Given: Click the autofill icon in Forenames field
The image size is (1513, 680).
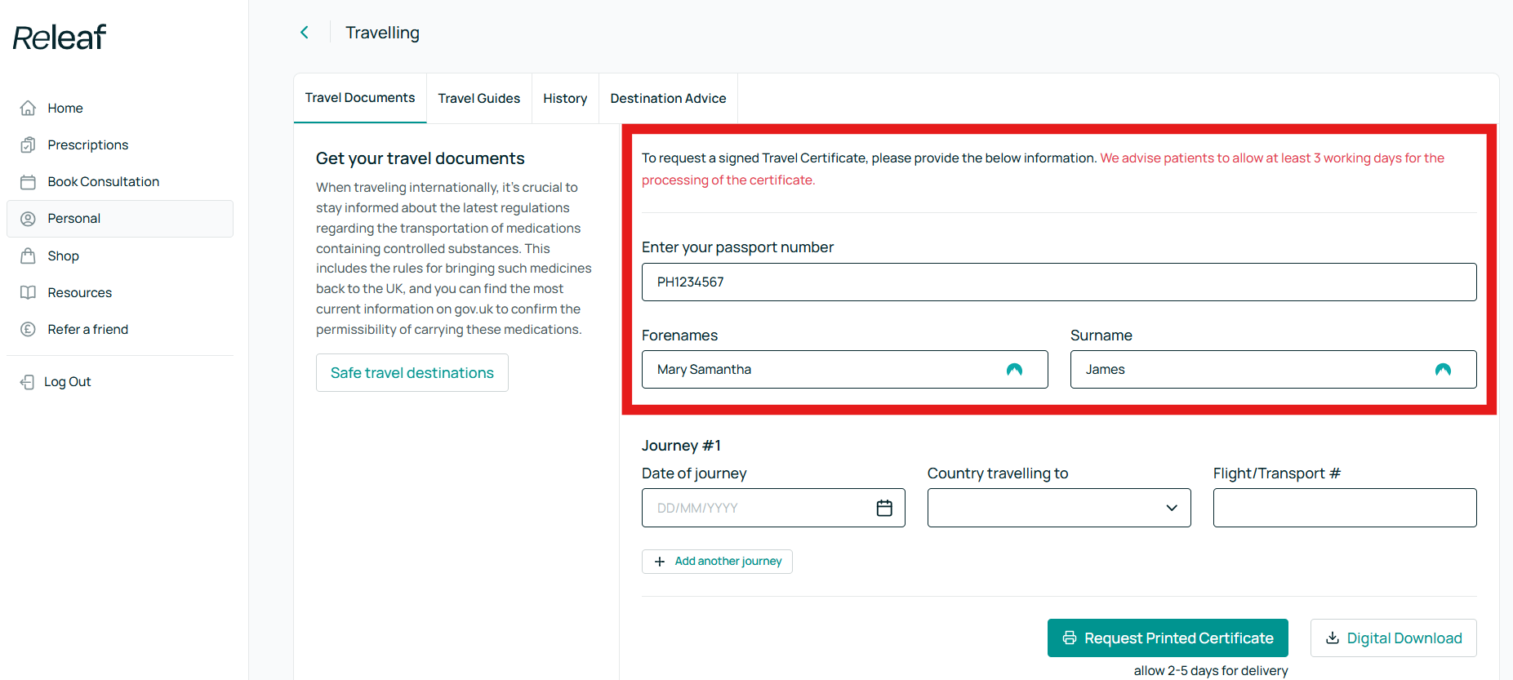Looking at the screenshot, I should tap(1014, 370).
